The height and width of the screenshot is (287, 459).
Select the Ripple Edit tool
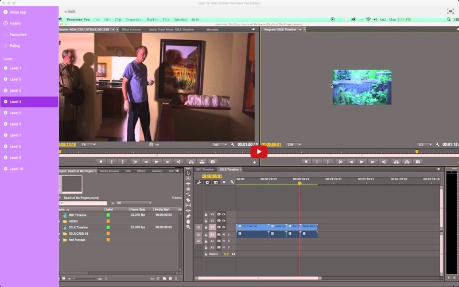[x=188, y=184]
